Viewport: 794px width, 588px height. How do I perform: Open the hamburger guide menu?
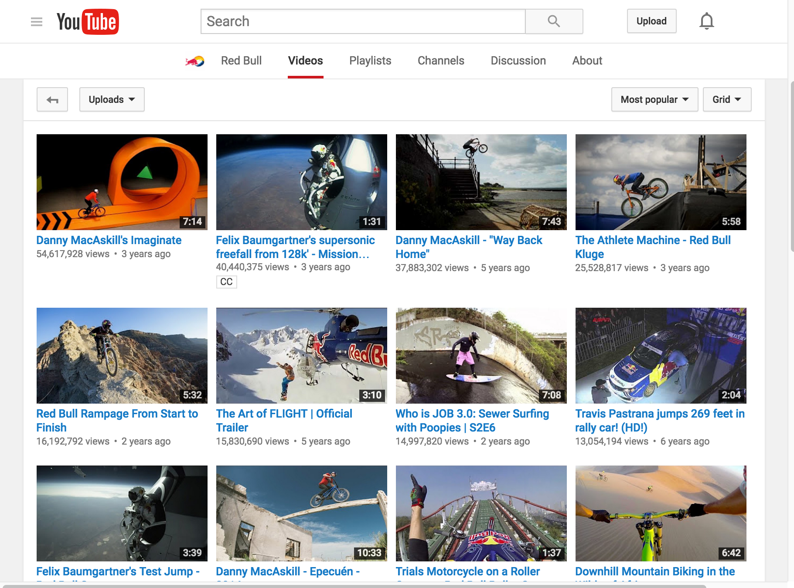[x=37, y=21]
